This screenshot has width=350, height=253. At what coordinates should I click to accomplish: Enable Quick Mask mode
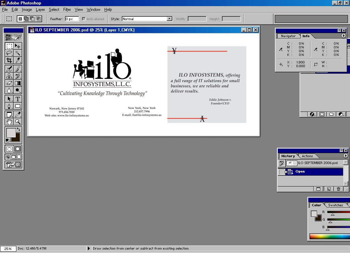click(18, 149)
